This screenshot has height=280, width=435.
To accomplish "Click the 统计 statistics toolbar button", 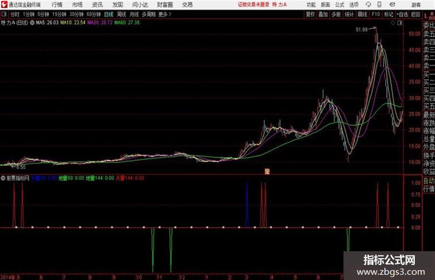I will pyautogui.click(x=349, y=14).
